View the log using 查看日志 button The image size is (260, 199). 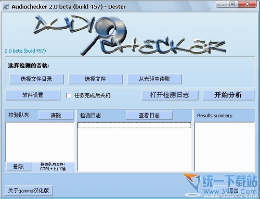pyautogui.click(x=149, y=115)
